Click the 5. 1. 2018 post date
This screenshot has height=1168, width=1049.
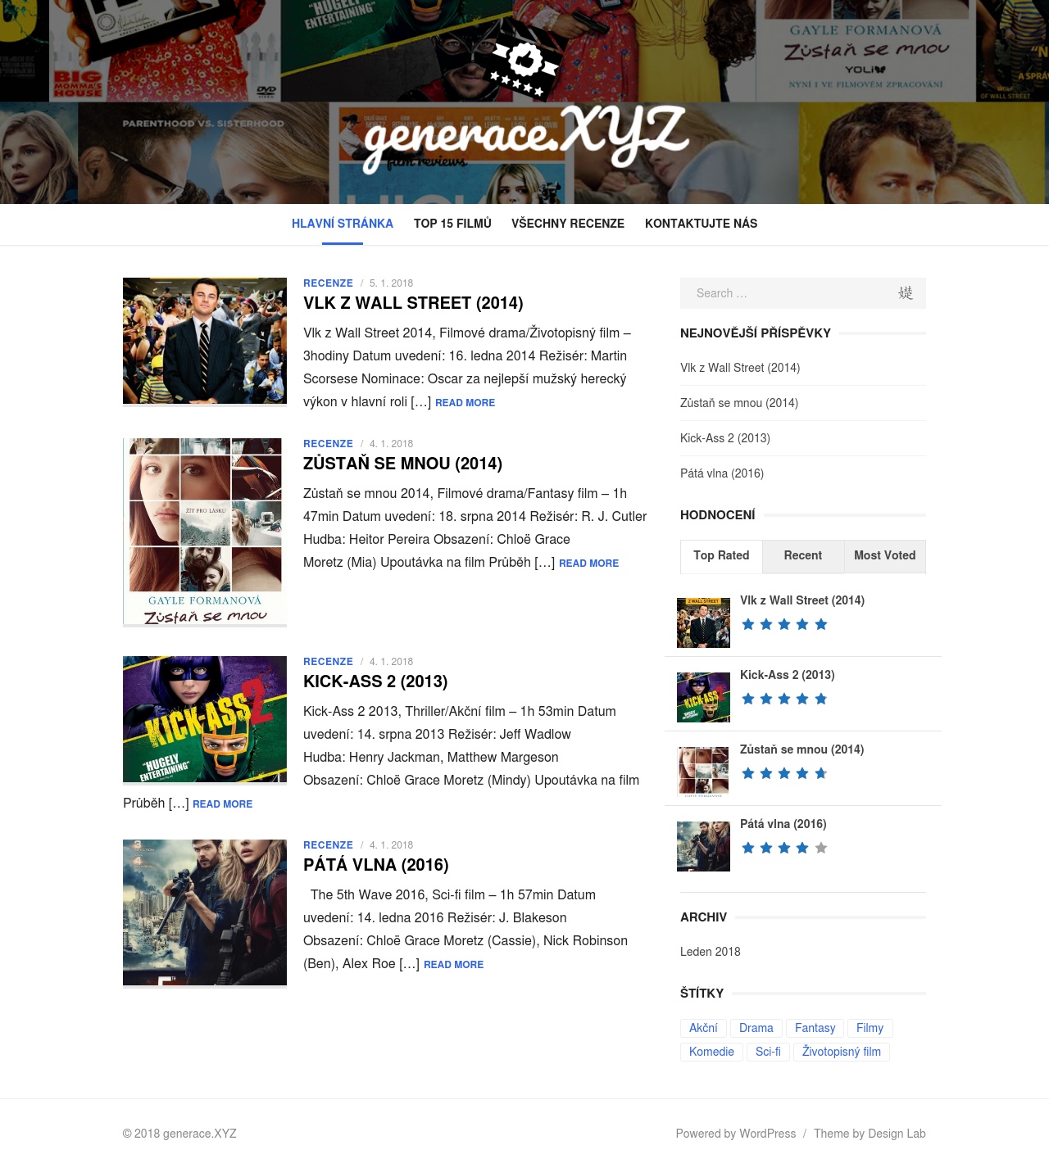click(391, 283)
